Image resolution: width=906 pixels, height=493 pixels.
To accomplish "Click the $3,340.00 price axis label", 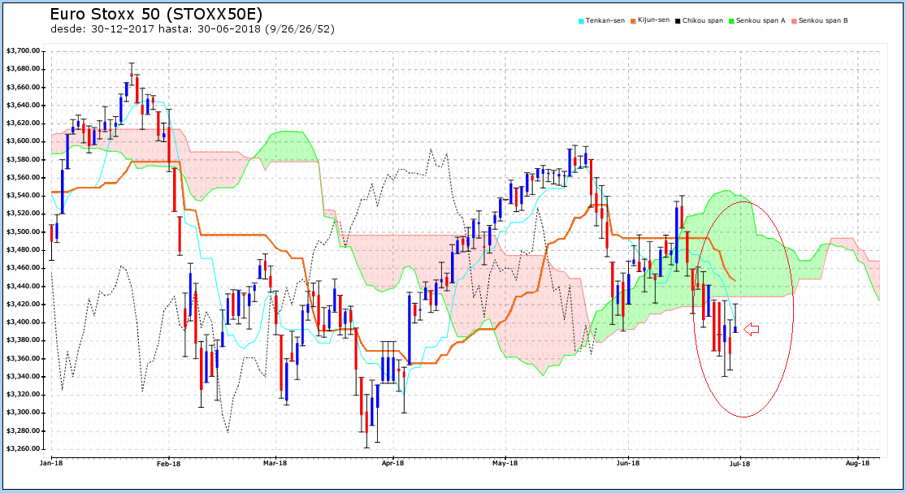I will click(23, 376).
